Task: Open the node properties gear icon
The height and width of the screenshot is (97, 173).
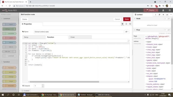Action: (x=122, y=24)
